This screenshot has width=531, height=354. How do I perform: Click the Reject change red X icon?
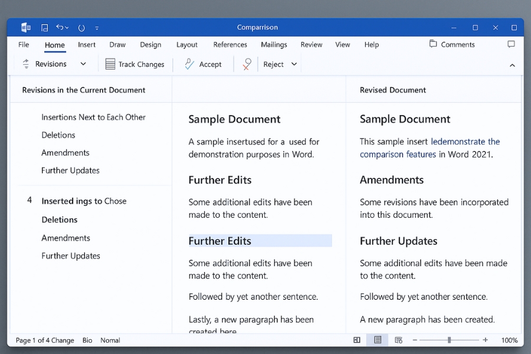tap(247, 64)
